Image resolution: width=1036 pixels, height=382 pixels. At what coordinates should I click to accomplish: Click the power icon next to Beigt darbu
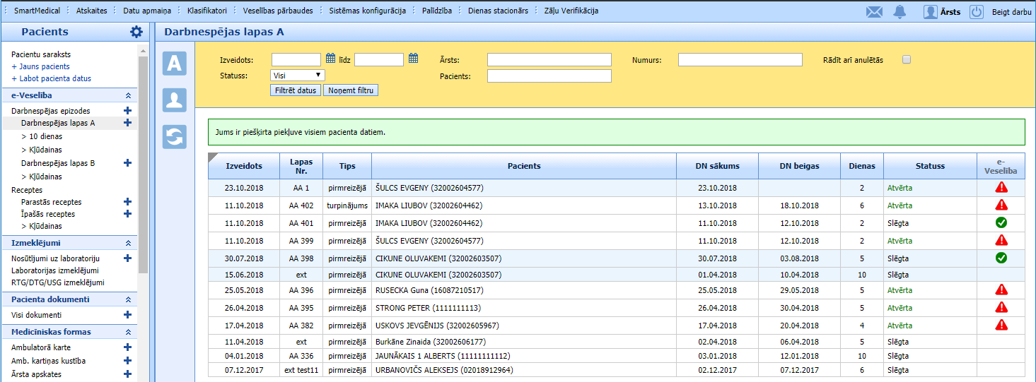coord(976,12)
